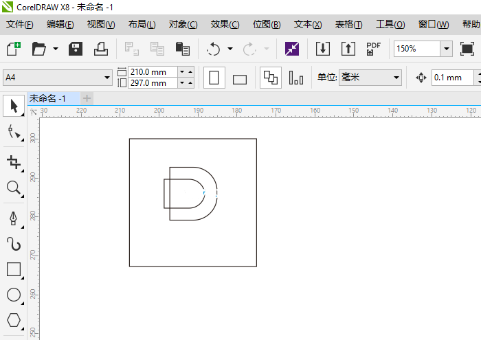Choose the Rectangle tool

click(x=13, y=269)
